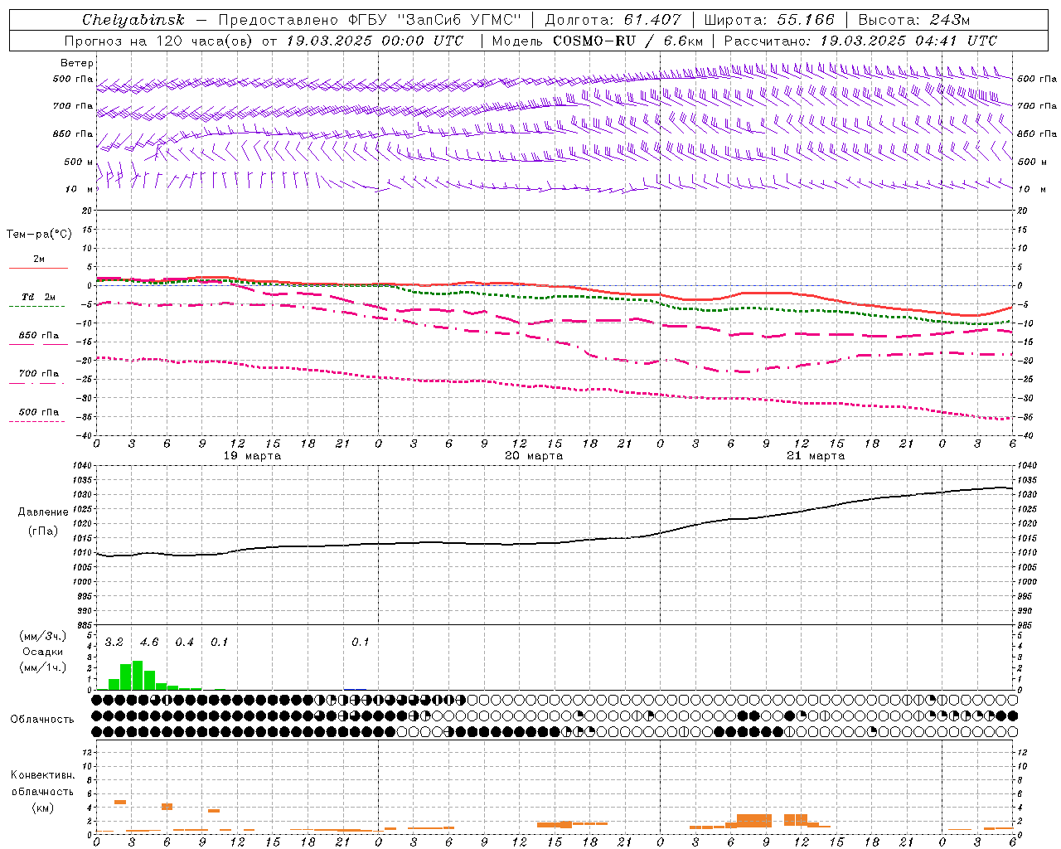Screen dimensions: 1061x849
Task: Click the 0.4 precipitation total value
Action: [184, 642]
